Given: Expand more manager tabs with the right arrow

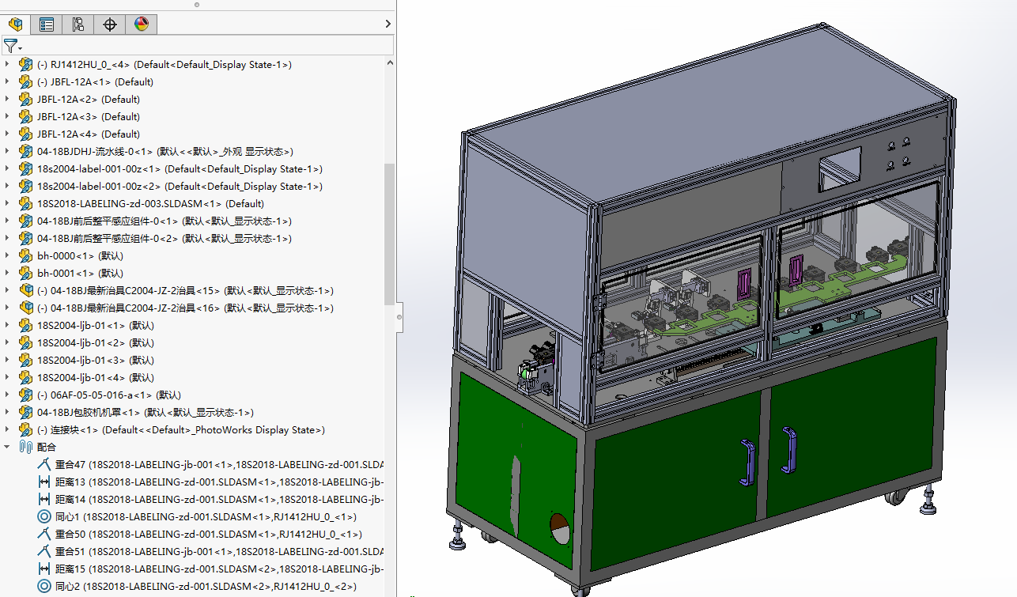Looking at the screenshot, I should 388,25.
